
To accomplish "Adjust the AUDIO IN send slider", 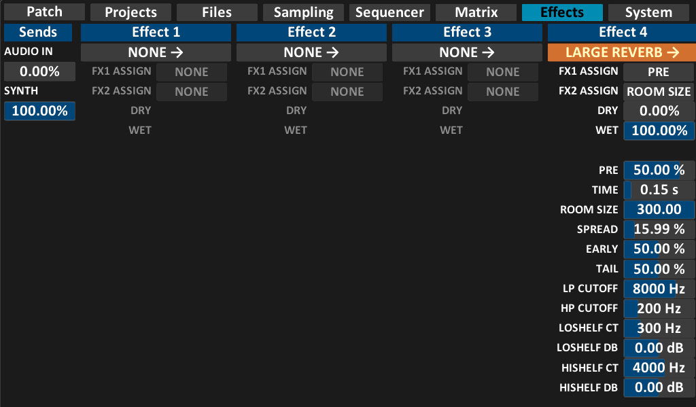I will coord(39,72).
